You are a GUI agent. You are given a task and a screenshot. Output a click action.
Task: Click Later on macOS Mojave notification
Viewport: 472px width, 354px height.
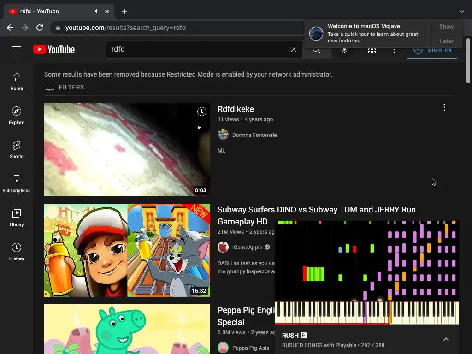446,41
